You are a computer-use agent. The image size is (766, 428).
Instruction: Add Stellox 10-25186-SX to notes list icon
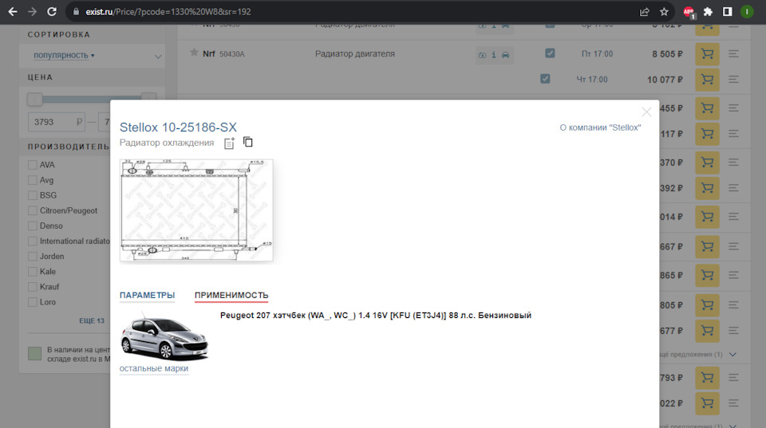tap(229, 143)
